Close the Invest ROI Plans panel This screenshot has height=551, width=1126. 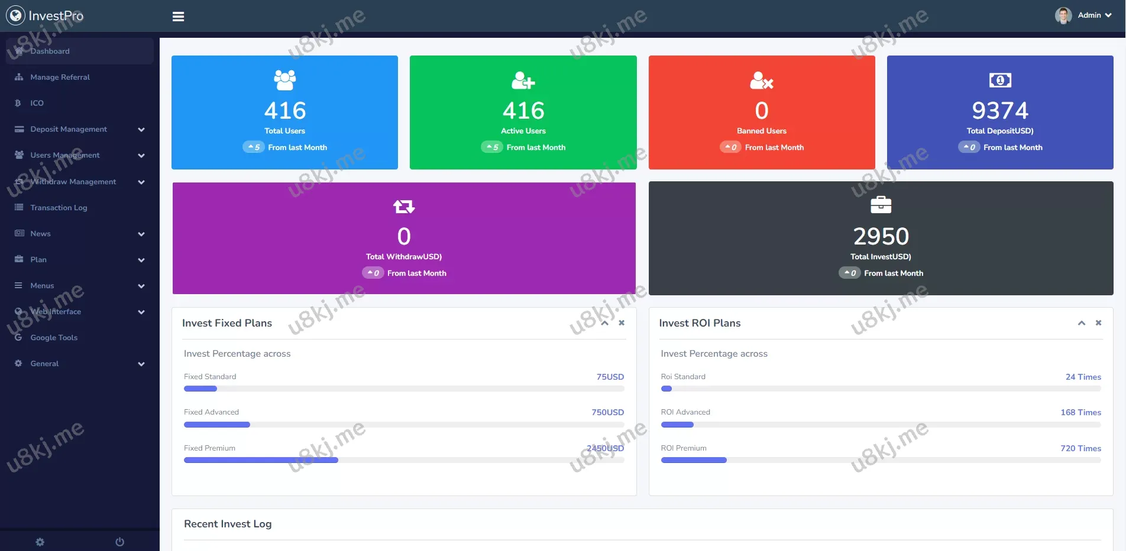coord(1098,323)
